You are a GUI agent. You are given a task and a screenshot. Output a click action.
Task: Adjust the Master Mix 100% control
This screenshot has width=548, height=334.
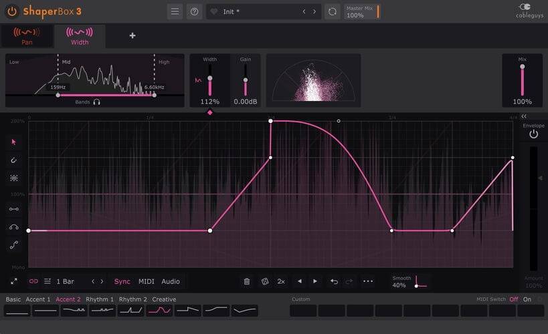coord(362,11)
